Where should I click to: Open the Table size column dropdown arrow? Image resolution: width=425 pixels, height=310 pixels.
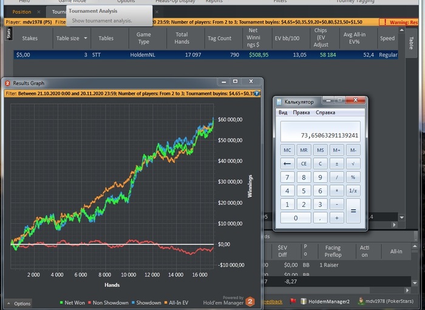click(x=86, y=38)
